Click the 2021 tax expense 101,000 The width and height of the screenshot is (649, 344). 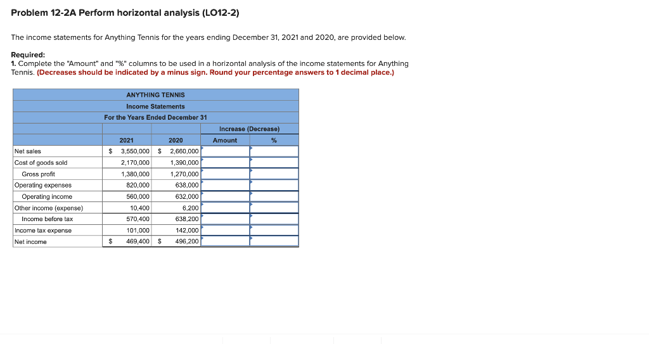coord(138,231)
